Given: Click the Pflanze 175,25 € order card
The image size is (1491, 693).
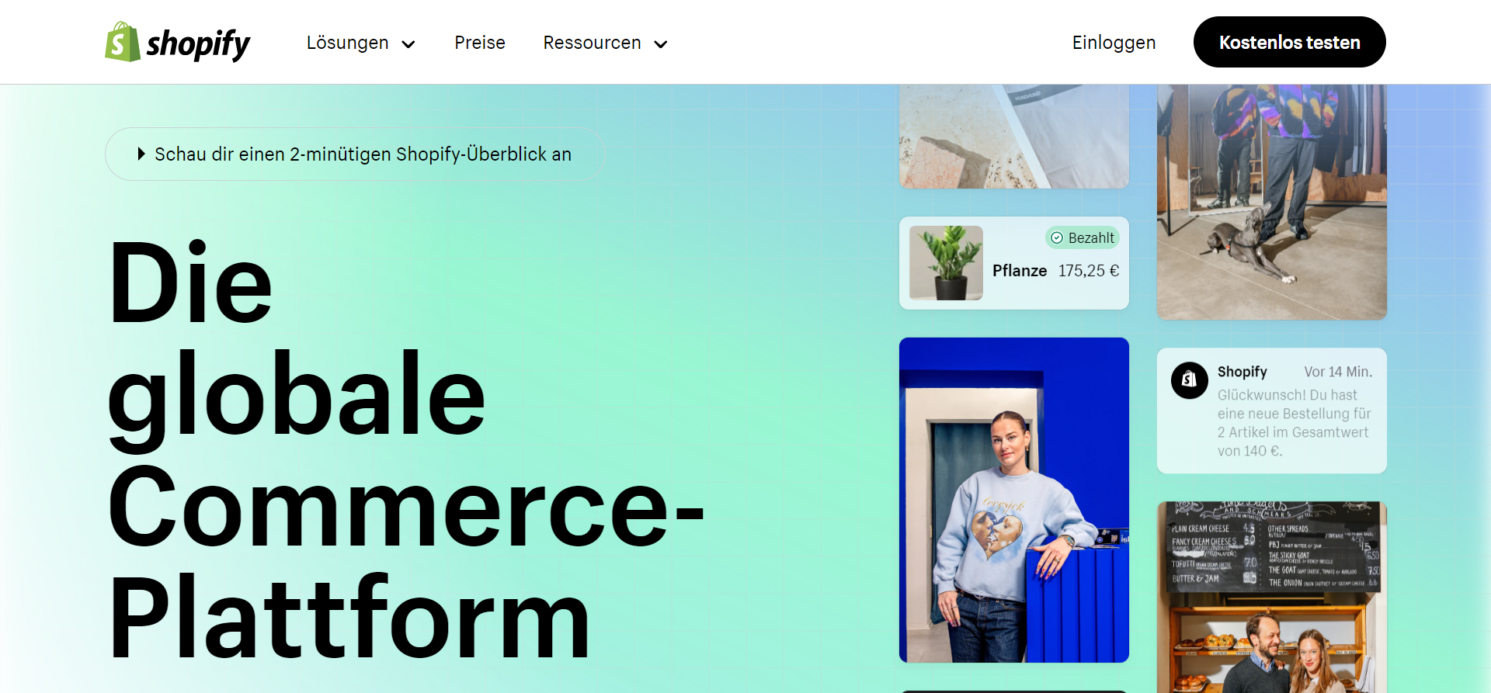Looking at the screenshot, I should (1014, 263).
